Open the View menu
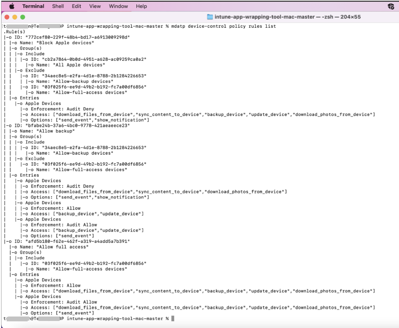This screenshot has width=399, height=328. (x=95, y=6)
